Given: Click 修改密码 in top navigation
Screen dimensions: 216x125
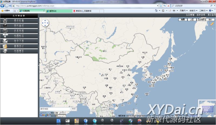Looking at the screenshot, I should (x=201, y=15).
